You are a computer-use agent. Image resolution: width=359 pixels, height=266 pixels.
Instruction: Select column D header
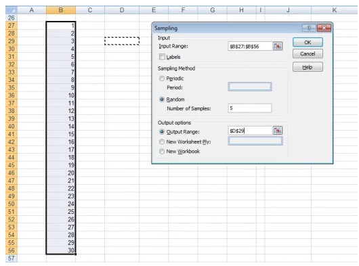point(122,10)
